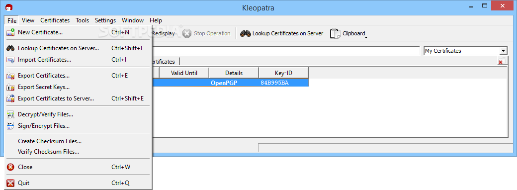Click the toolbar binoculars lookup icon
Screen dimensions: 517x190
click(x=245, y=33)
